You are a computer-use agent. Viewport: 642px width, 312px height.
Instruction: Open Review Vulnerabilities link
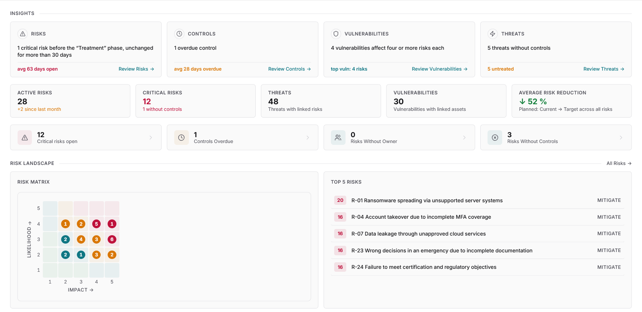440,69
